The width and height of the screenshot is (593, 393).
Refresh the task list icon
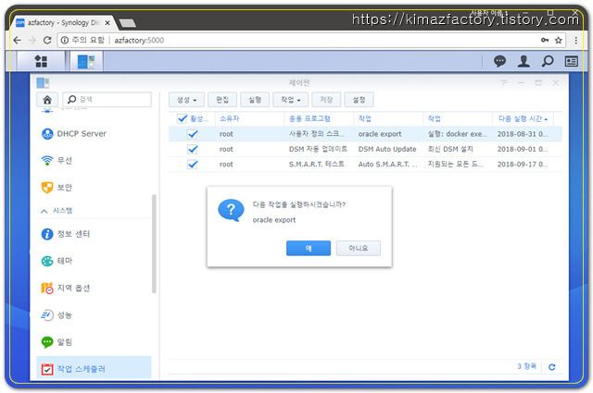552,367
